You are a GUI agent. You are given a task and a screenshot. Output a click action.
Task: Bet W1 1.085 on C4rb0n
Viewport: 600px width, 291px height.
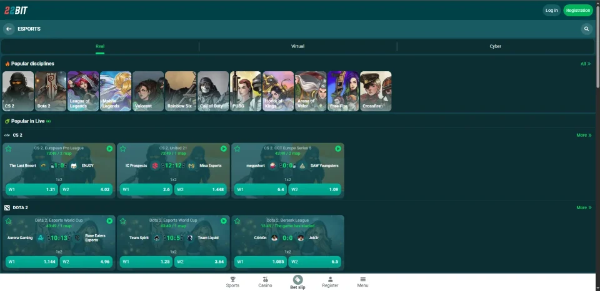pos(261,262)
